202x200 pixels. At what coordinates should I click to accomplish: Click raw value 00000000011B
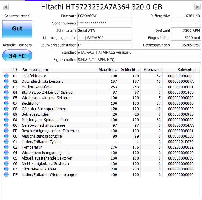coord(180,136)
